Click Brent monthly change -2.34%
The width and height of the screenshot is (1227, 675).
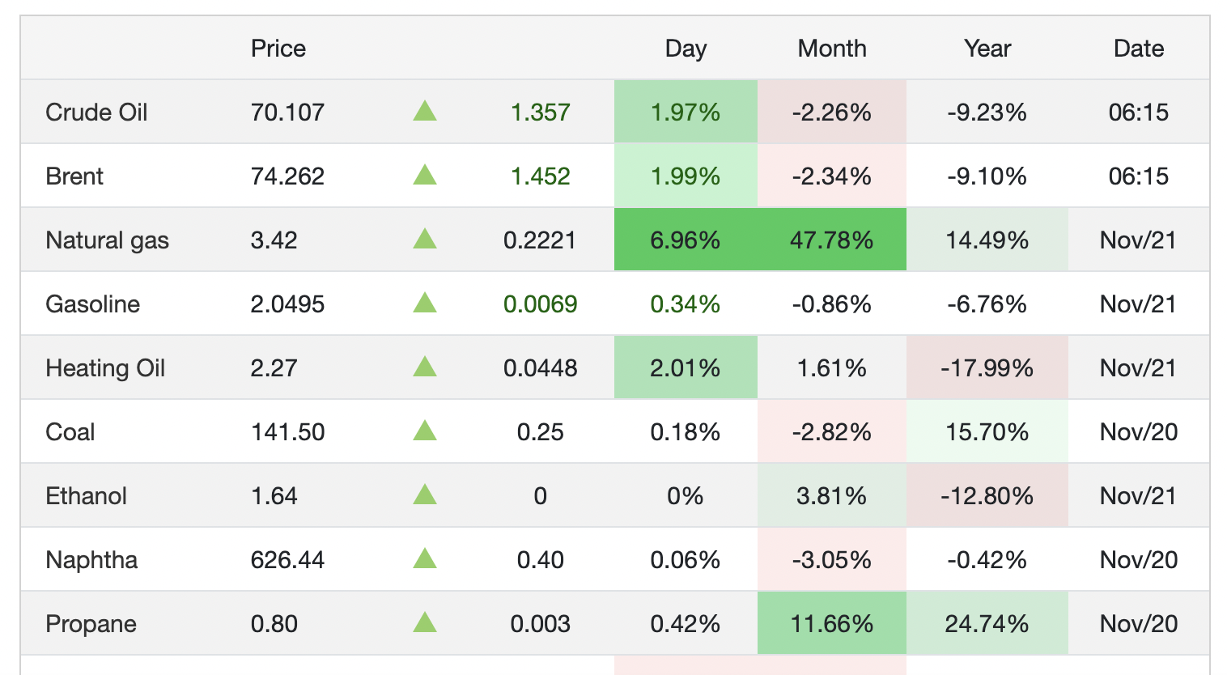coord(832,176)
